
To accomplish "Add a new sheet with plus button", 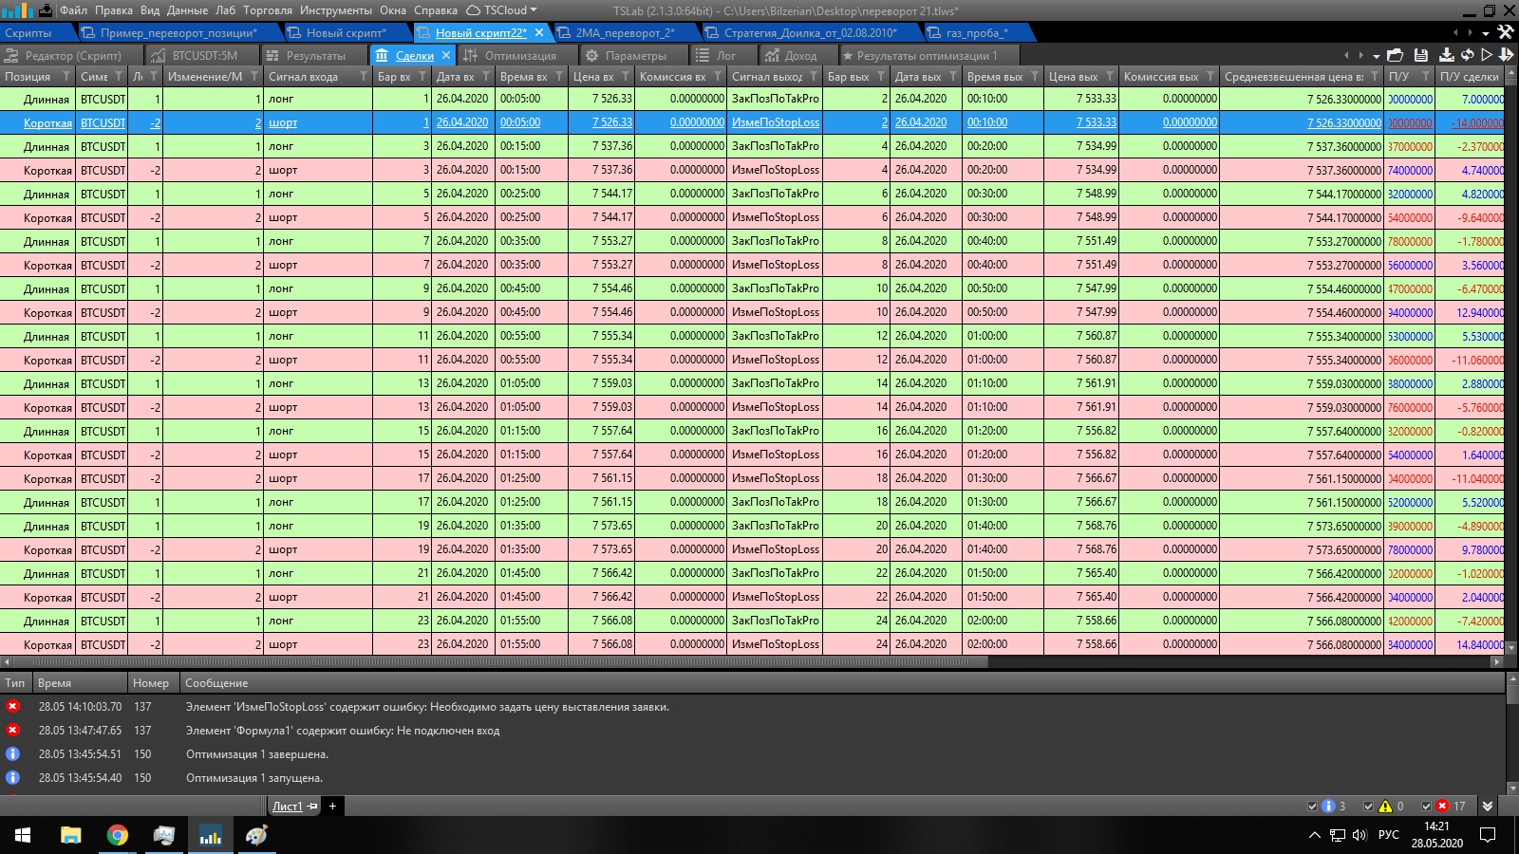I will click(x=332, y=807).
